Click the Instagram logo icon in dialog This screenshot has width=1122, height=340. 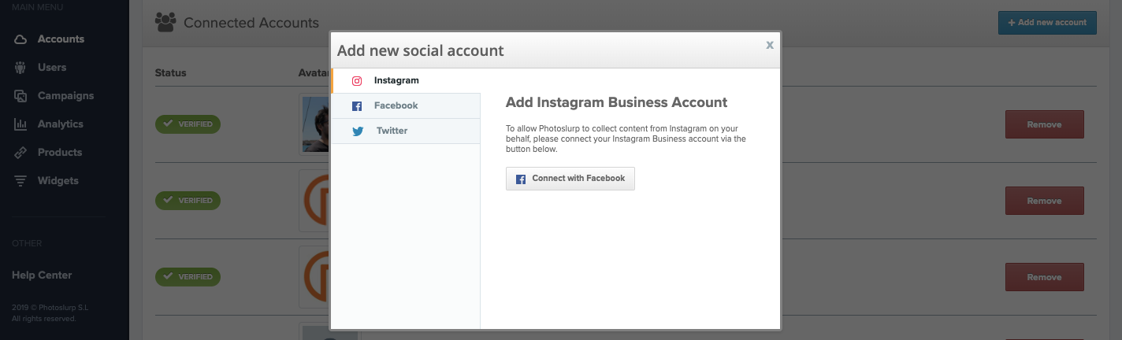pos(357,80)
